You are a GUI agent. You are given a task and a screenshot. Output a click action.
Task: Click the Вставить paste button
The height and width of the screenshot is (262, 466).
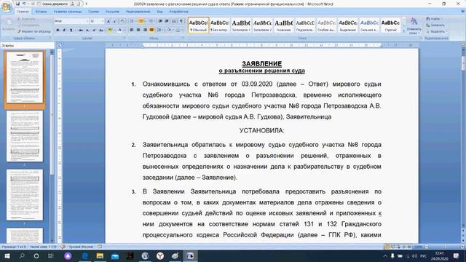coord(8,25)
